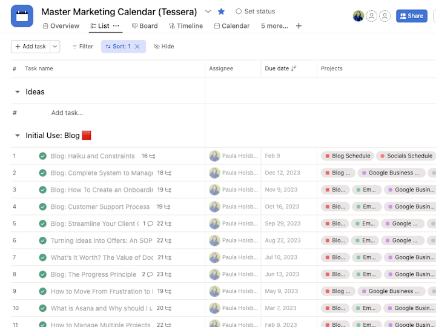The height and width of the screenshot is (327, 436).
Task: Click assignee Paula on Blog: Haiku row
Action: click(x=234, y=156)
